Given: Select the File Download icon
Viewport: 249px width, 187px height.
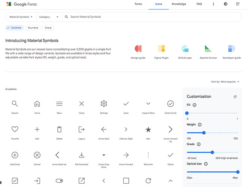Looking at the screenshot, I should coord(82,155).
